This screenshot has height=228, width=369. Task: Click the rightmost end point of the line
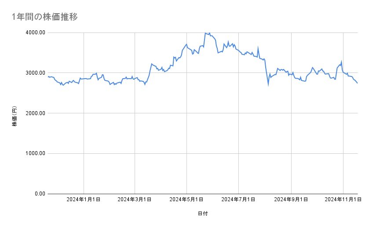tap(358, 83)
